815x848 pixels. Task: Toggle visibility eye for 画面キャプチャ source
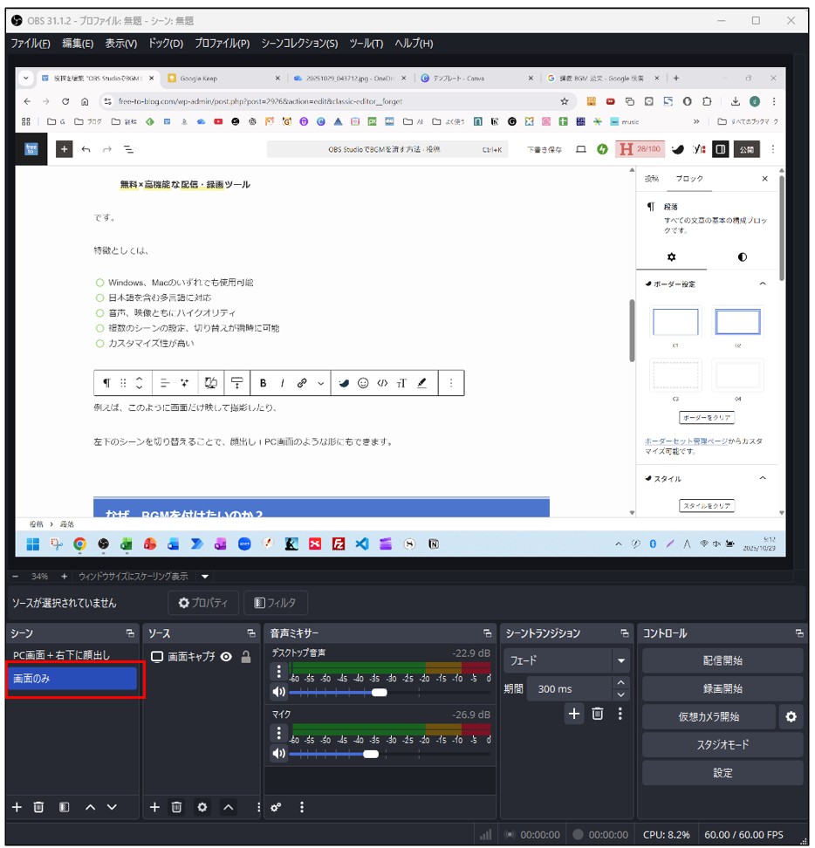point(226,657)
